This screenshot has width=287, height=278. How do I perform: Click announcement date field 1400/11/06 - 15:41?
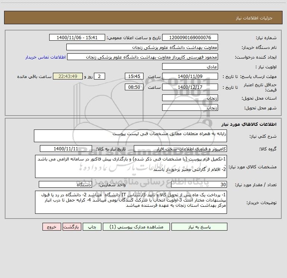(77, 37)
